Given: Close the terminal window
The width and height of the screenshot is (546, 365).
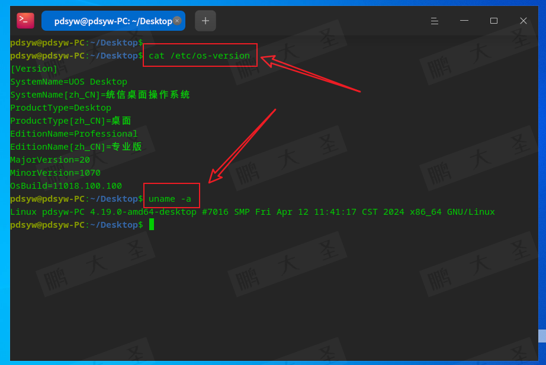Looking at the screenshot, I should coord(523,21).
